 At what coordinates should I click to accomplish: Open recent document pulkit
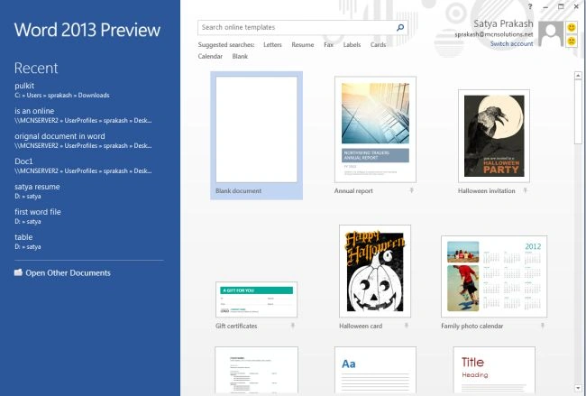[x=62, y=90]
